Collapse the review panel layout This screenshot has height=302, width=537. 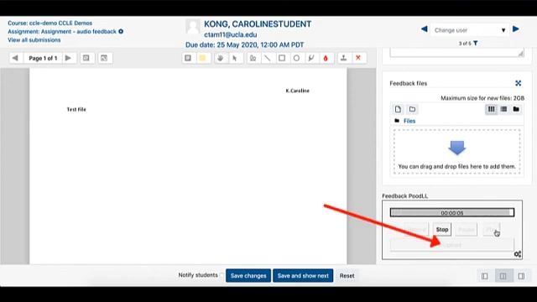click(485, 276)
